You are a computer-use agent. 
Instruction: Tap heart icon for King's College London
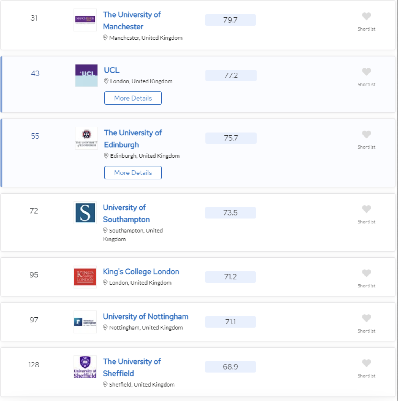pos(366,273)
